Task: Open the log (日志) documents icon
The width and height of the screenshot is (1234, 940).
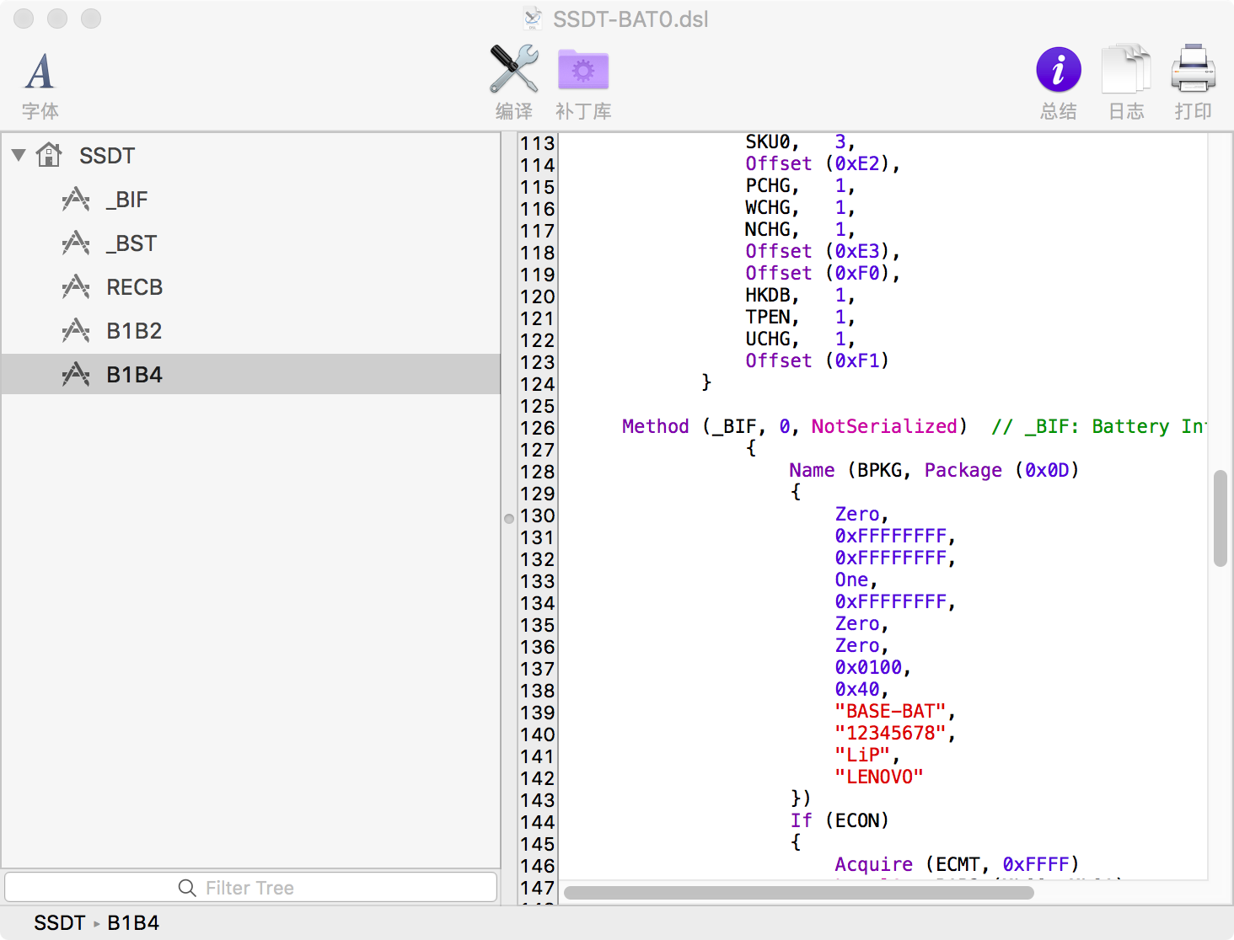Action: (x=1125, y=69)
